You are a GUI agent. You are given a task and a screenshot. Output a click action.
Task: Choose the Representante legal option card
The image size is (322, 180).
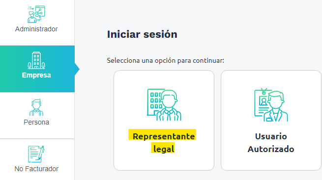click(164, 121)
